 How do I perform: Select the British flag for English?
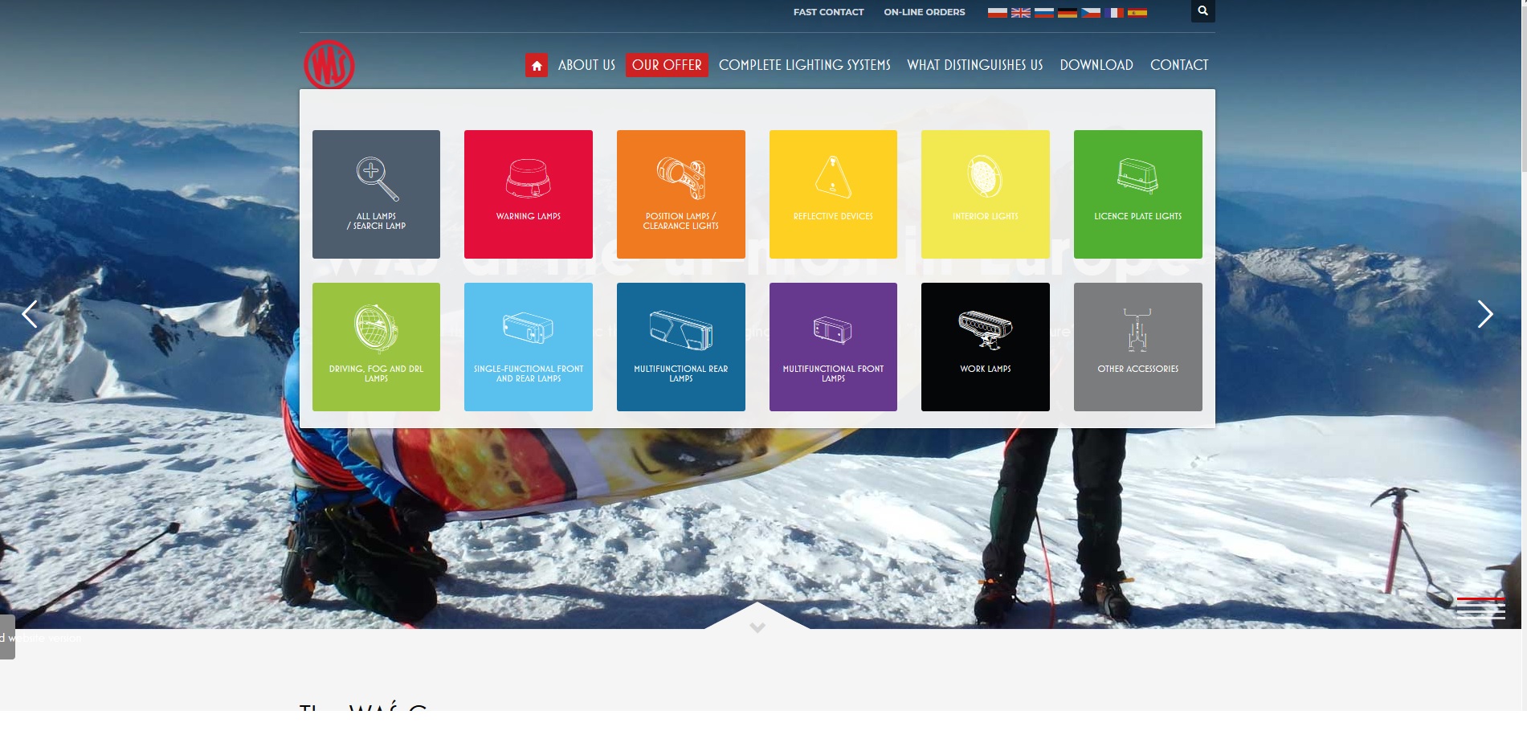(x=1020, y=13)
